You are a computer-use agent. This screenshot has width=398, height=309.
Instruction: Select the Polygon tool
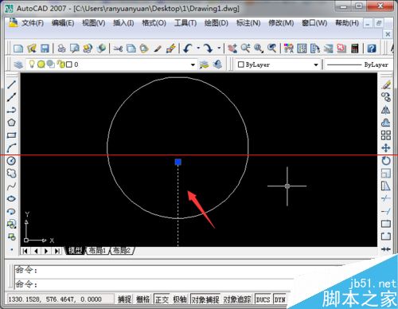pos(11,123)
